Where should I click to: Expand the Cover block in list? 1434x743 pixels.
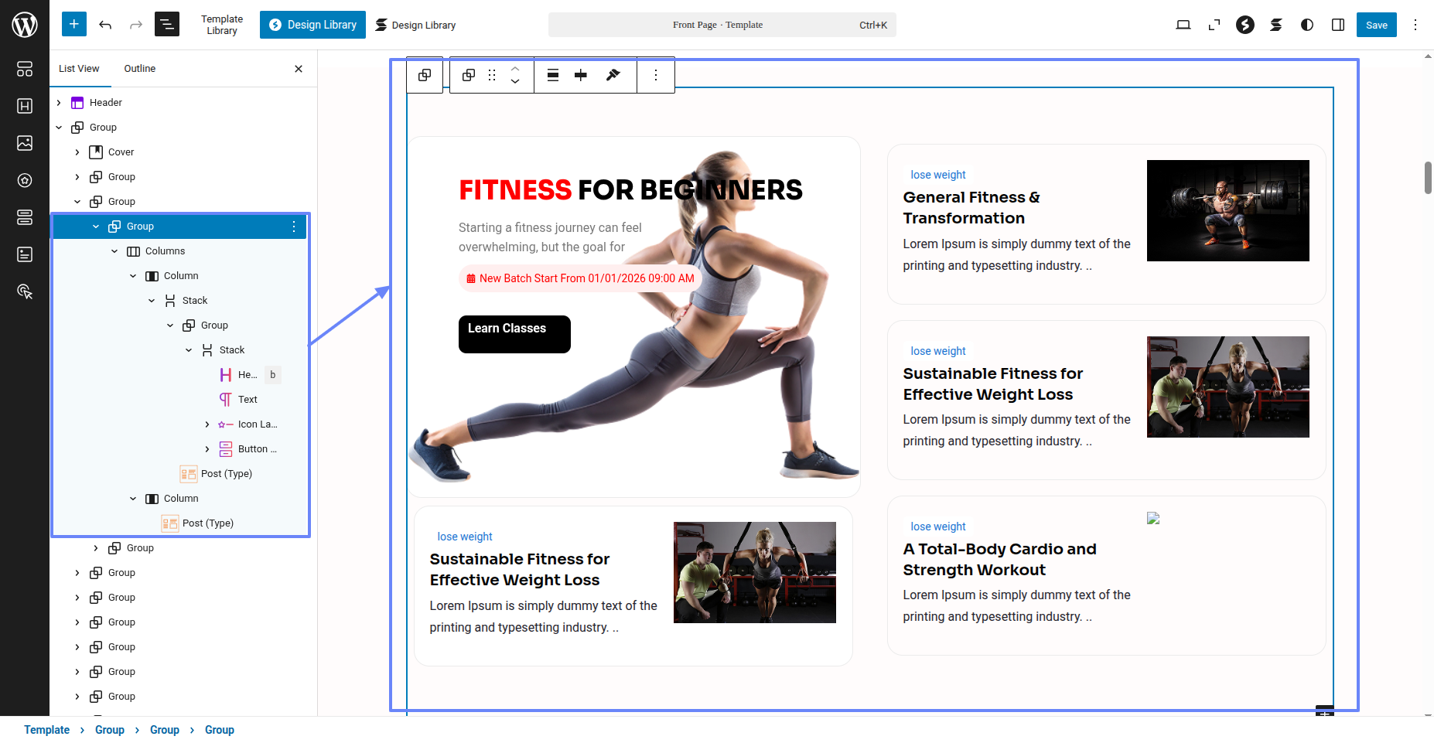(x=77, y=152)
